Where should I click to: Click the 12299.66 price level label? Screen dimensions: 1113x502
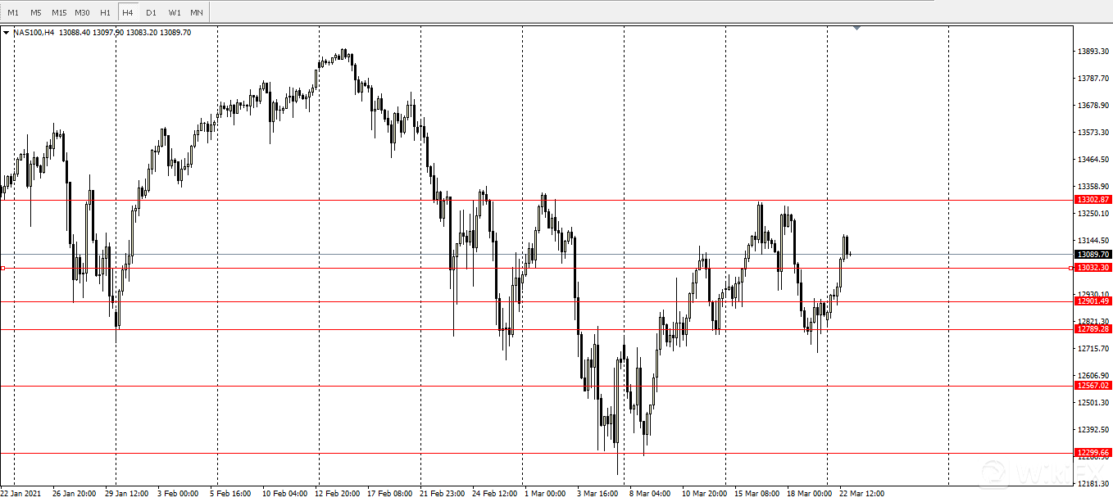1093,453
